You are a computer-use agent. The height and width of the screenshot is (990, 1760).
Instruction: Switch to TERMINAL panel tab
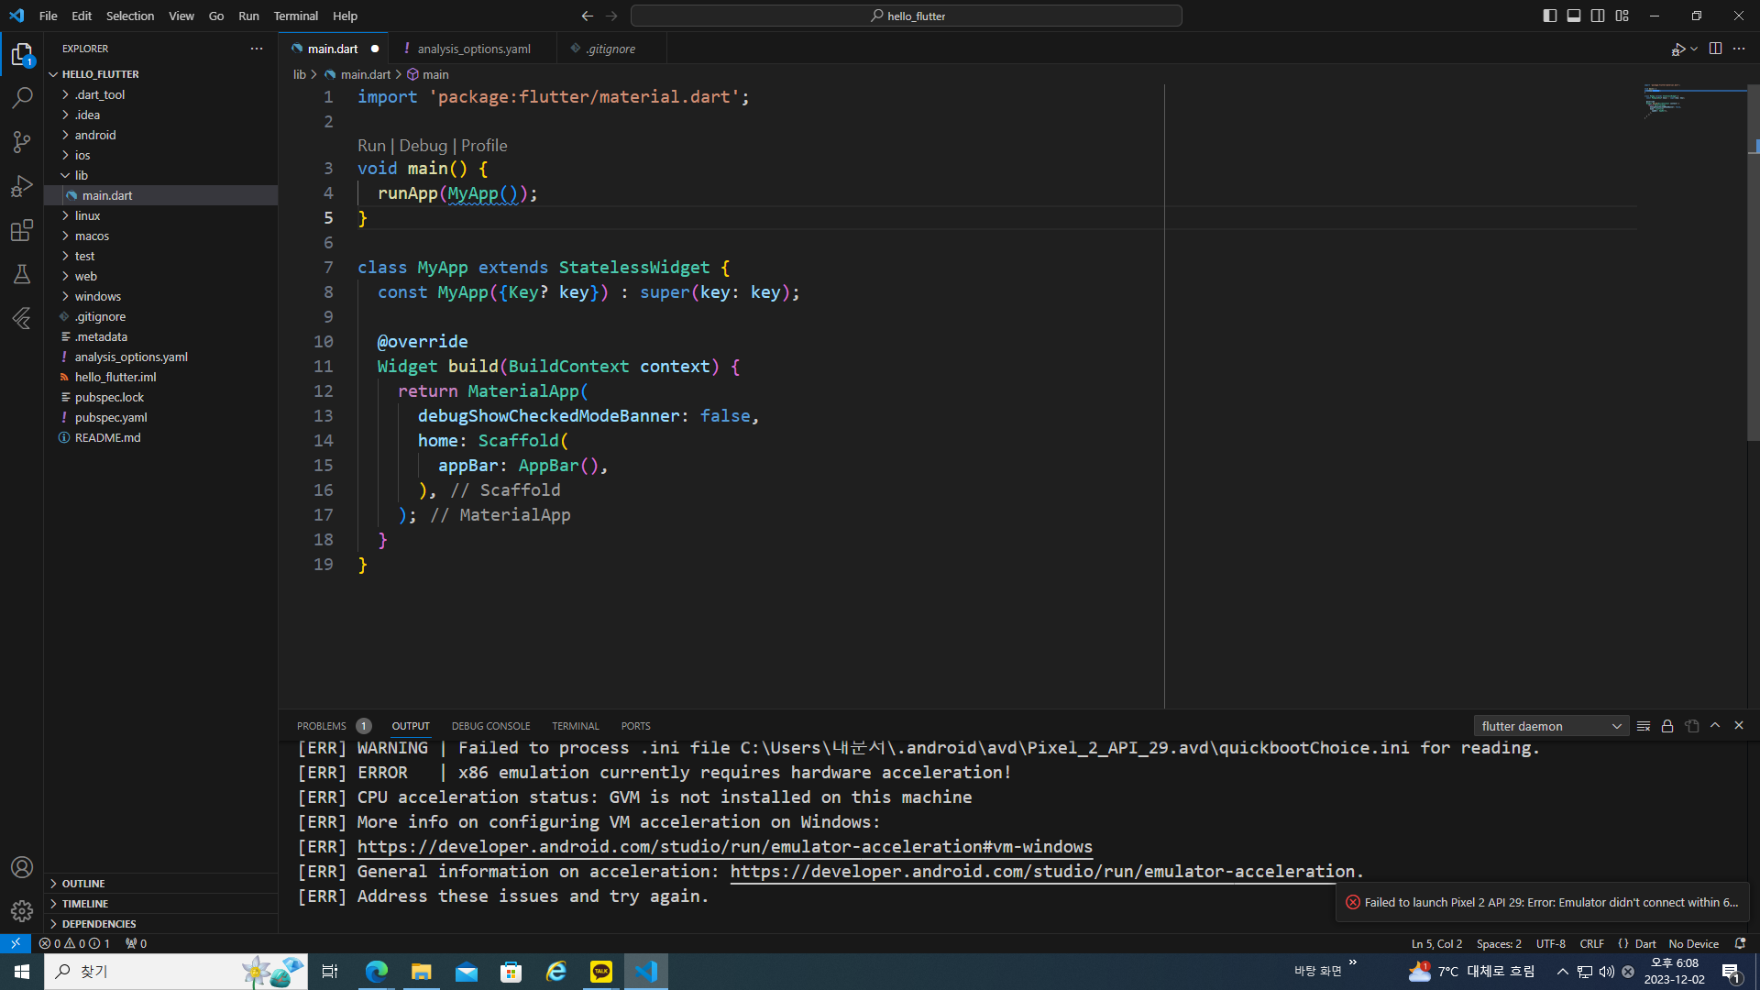coord(575,726)
